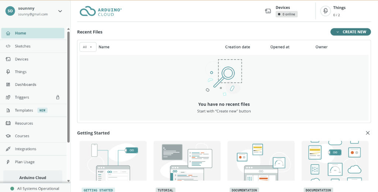This screenshot has width=378, height=192.
Task: Open the All file-type filter dropdown
Action: [88, 47]
